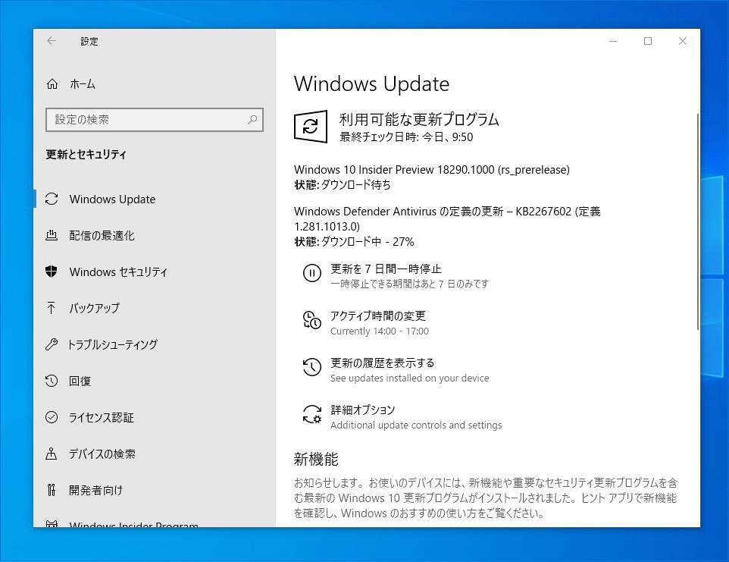729x562 pixels.
Task: Click the backup up-arrow icon
Action: tap(51, 308)
